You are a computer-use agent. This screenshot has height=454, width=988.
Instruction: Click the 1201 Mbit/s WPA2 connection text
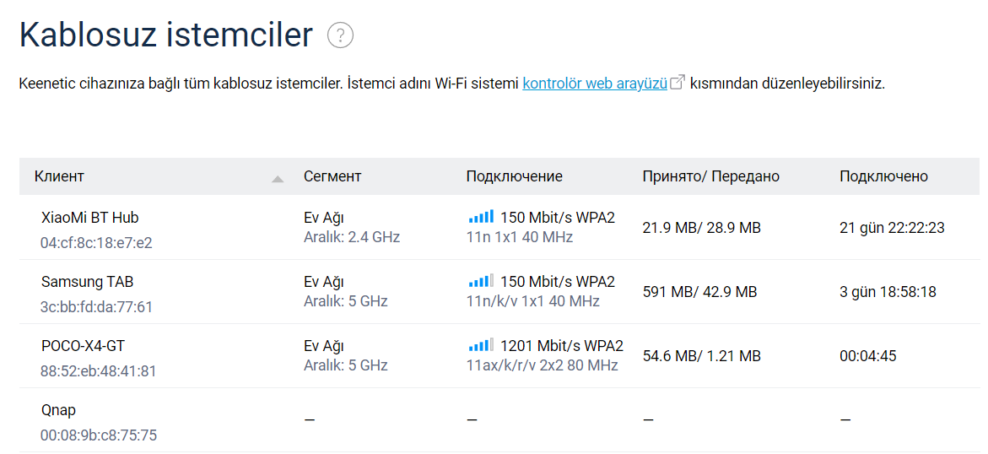pyautogui.click(x=561, y=346)
